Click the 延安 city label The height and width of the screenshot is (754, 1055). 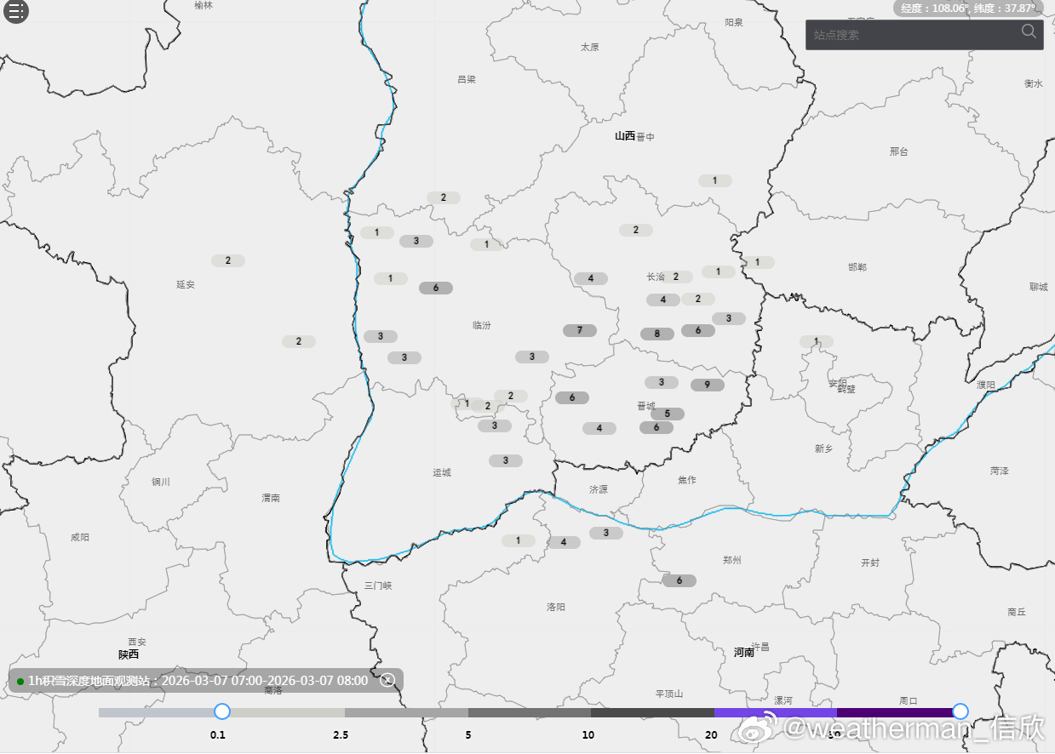click(186, 284)
